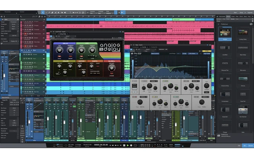Click the add tracks plus icon
This screenshot has height=158, width=254.
pos(45,17)
